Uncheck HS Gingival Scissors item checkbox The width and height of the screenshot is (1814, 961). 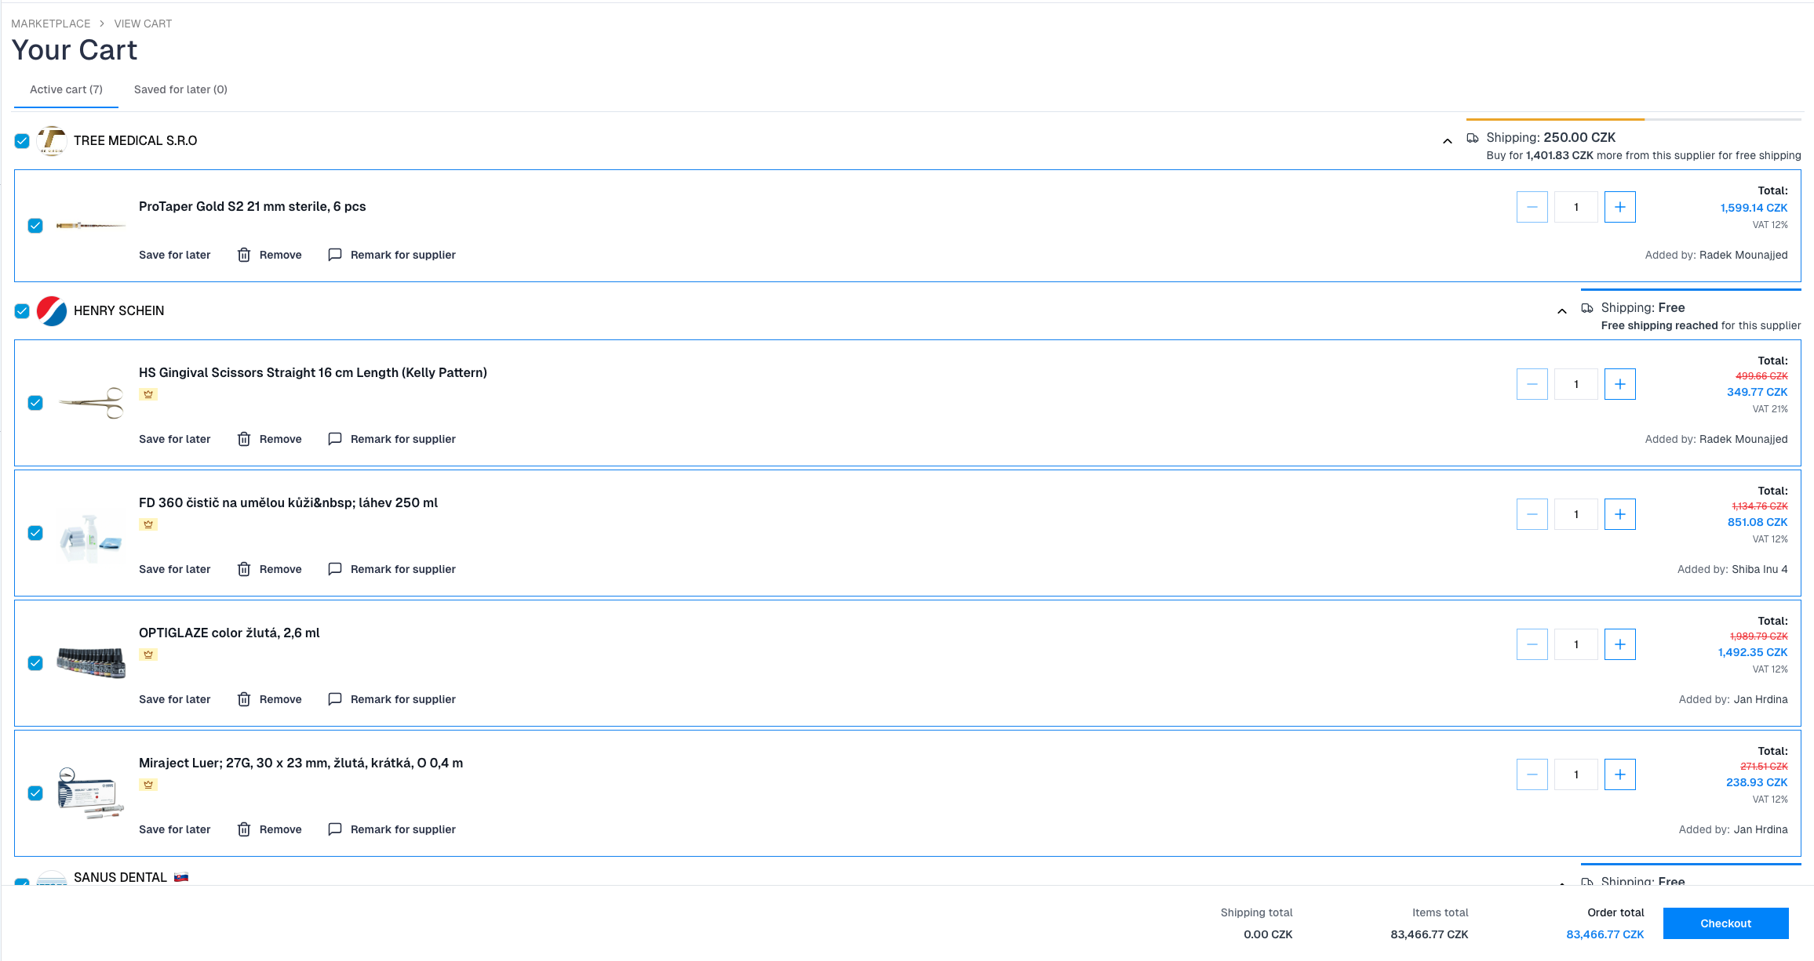point(35,403)
